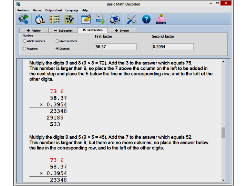
Task: Open help with blue question mark icon
Action: coord(146,19)
